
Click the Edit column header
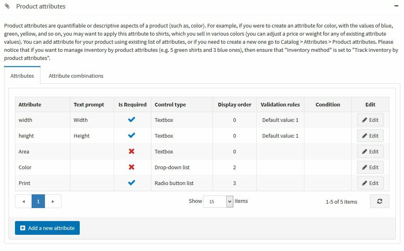pyautogui.click(x=370, y=104)
